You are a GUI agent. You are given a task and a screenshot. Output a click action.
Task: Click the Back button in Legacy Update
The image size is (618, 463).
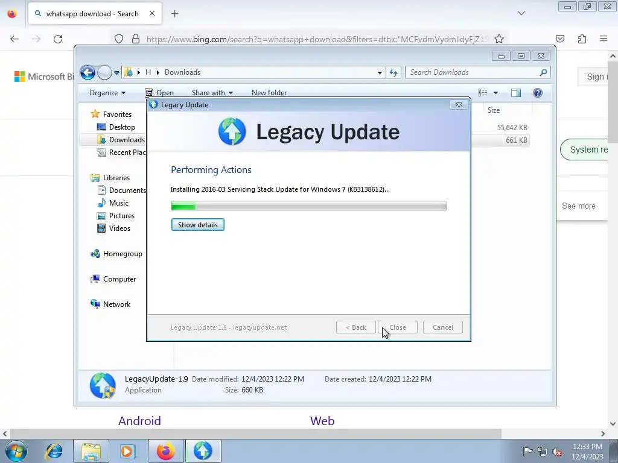[356, 327]
